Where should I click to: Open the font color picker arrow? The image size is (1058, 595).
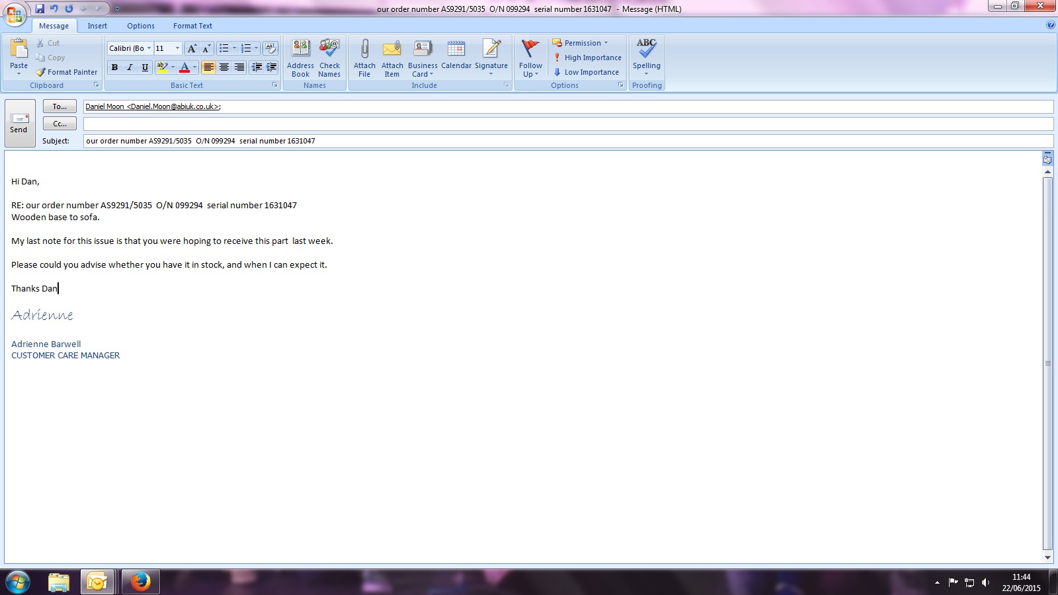click(194, 67)
